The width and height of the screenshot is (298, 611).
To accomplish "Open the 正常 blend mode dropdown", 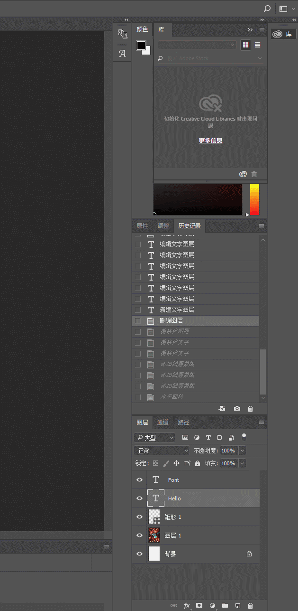I will (x=162, y=451).
